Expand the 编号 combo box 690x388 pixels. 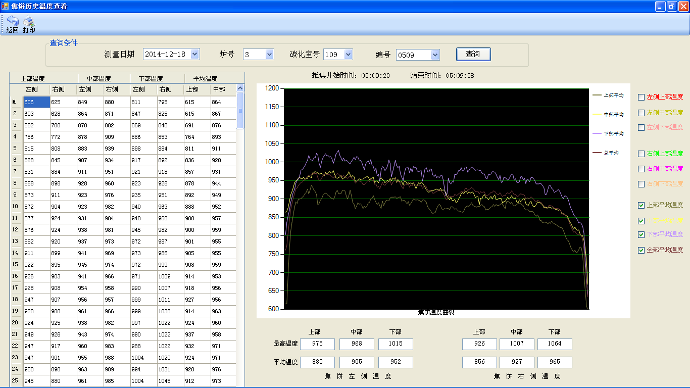coord(435,55)
